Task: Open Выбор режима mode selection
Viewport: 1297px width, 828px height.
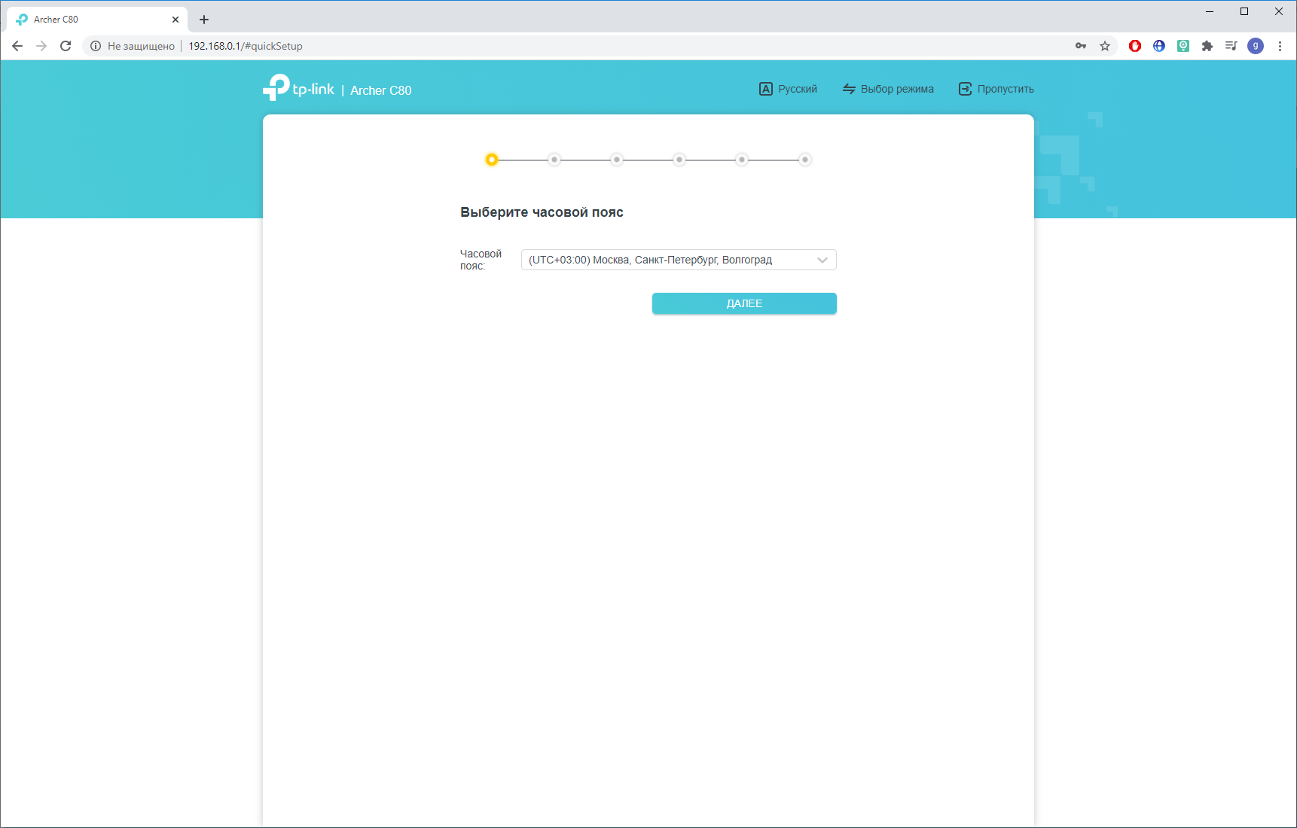Action: pos(888,89)
